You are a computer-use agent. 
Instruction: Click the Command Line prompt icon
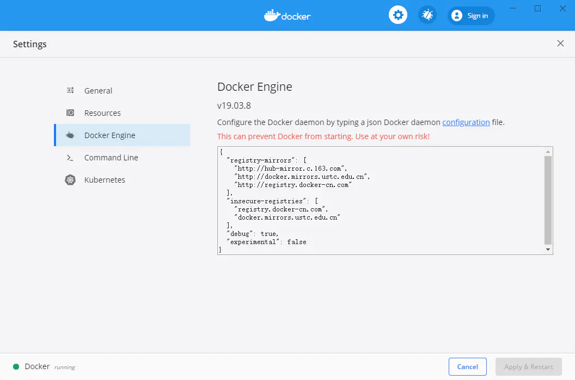coord(70,158)
